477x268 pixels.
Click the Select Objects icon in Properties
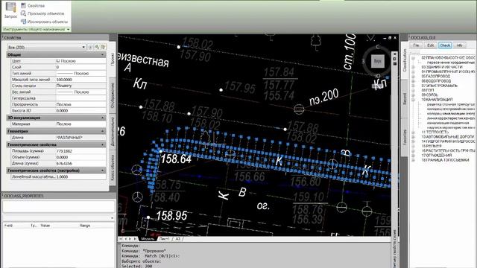[x=97, y=47]
